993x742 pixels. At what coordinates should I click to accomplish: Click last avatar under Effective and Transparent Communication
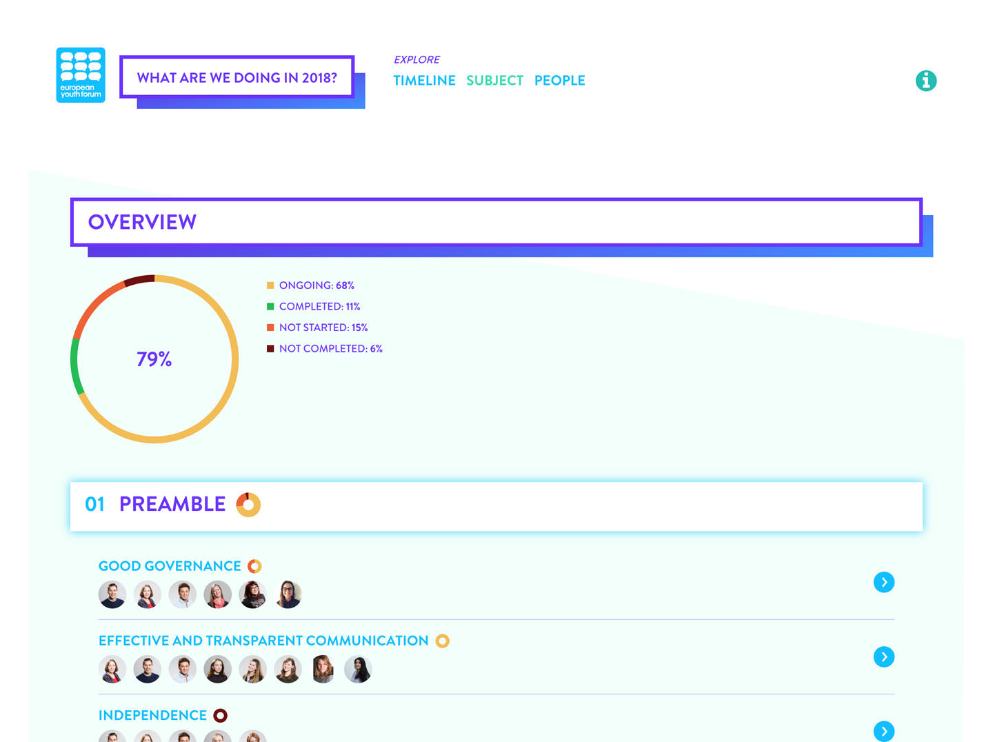point(358,669)
